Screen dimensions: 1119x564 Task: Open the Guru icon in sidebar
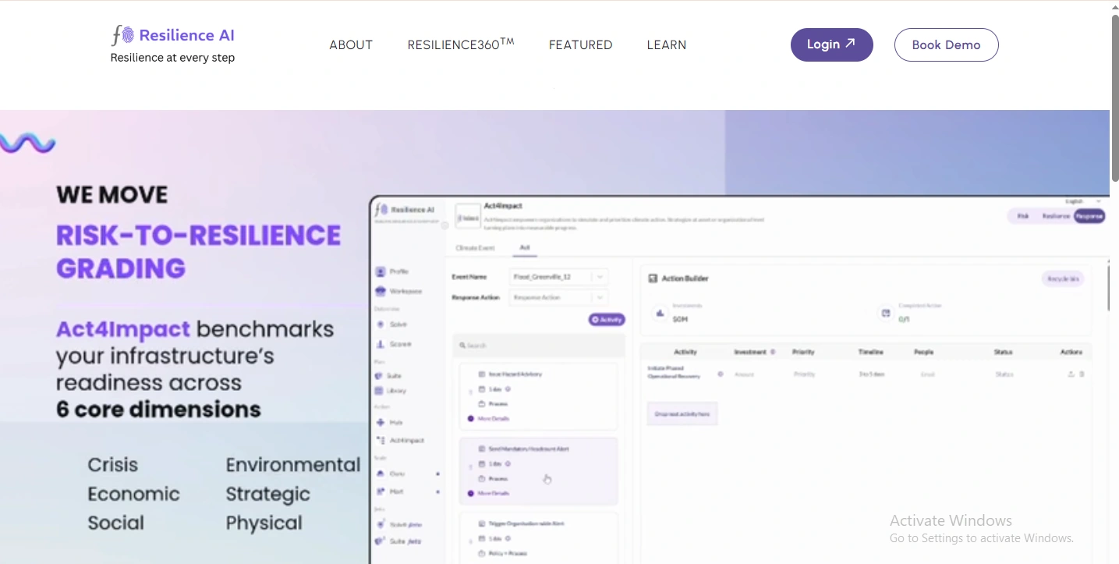tap(381, 474)
